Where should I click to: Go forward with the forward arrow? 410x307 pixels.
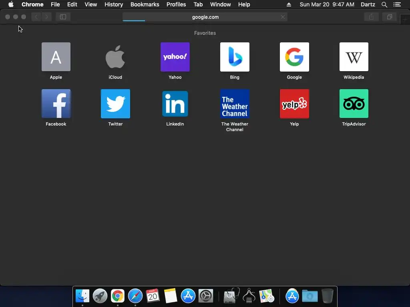click(x=46, y=17)
